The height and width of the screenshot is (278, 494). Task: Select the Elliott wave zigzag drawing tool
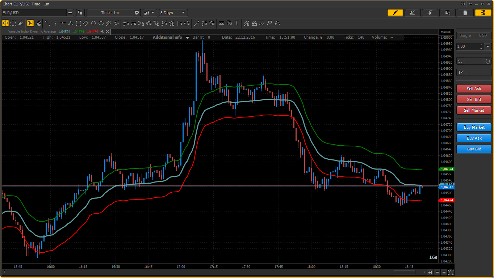[x=269, y=23]
